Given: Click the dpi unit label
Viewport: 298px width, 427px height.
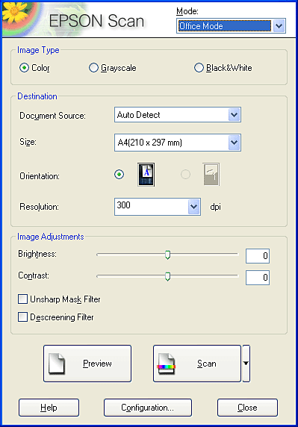Looking at the screenshot, I should click(215, 207).
